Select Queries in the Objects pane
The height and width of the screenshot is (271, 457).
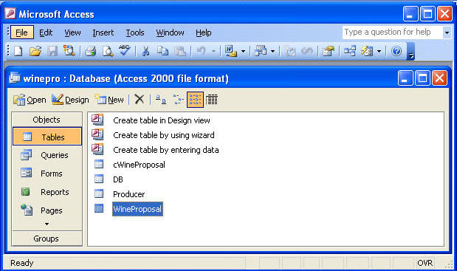pyautogui.click(x=47, y=155)
